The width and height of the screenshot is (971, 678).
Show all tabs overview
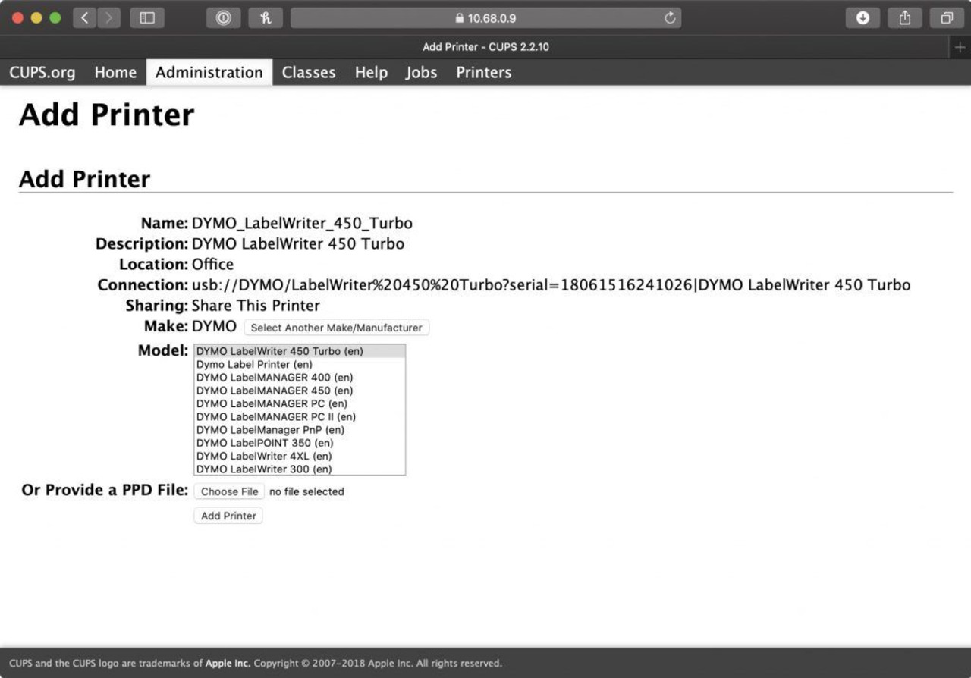(x=947, y=18)
